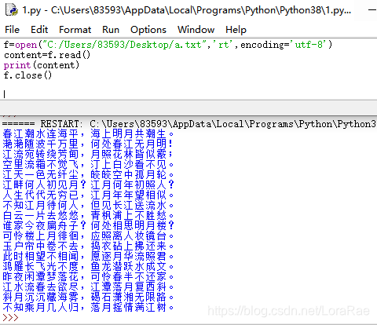Click the Python file icon in title bar
The width and height of the screenshot is (377, 325).
(x=12, y=10)
